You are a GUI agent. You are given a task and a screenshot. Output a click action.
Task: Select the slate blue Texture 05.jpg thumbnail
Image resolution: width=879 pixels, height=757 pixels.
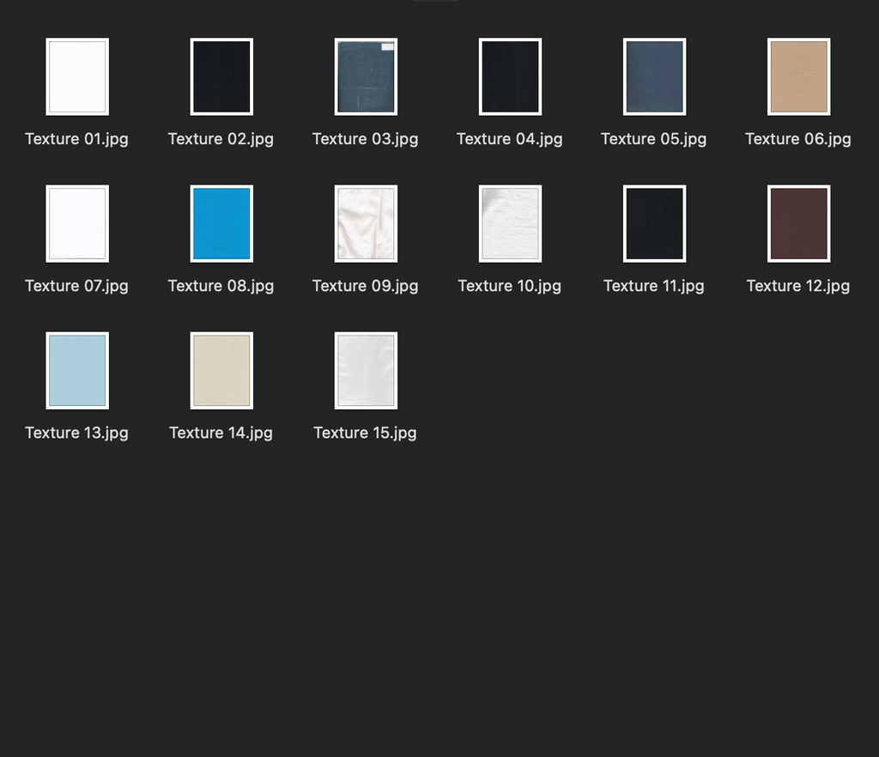[x=655, y=76]
